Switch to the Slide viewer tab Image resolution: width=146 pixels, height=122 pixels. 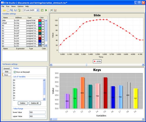(x=6, y=72)
